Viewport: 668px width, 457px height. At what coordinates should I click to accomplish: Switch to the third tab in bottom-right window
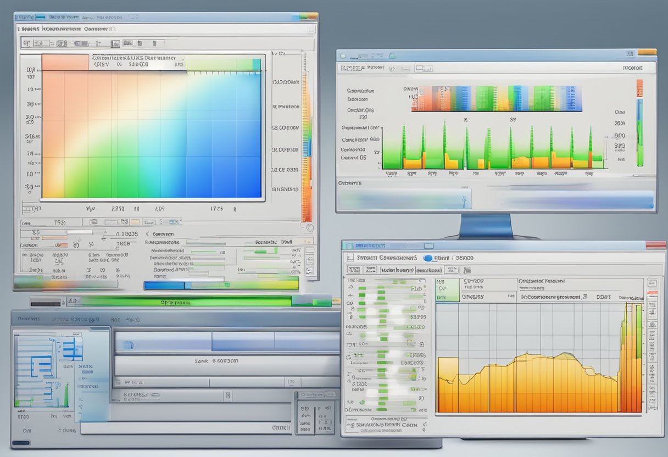(428, 270)
